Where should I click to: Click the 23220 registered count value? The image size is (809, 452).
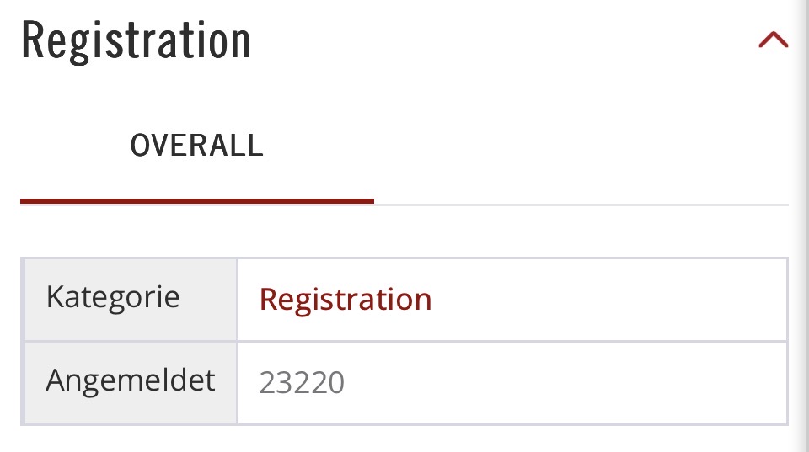[302, 383]
